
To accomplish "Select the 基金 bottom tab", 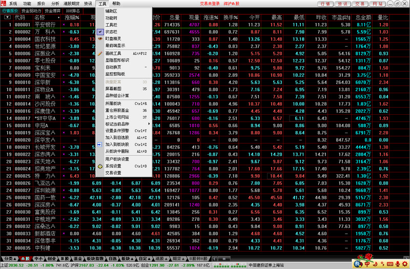I will (77, 259).
